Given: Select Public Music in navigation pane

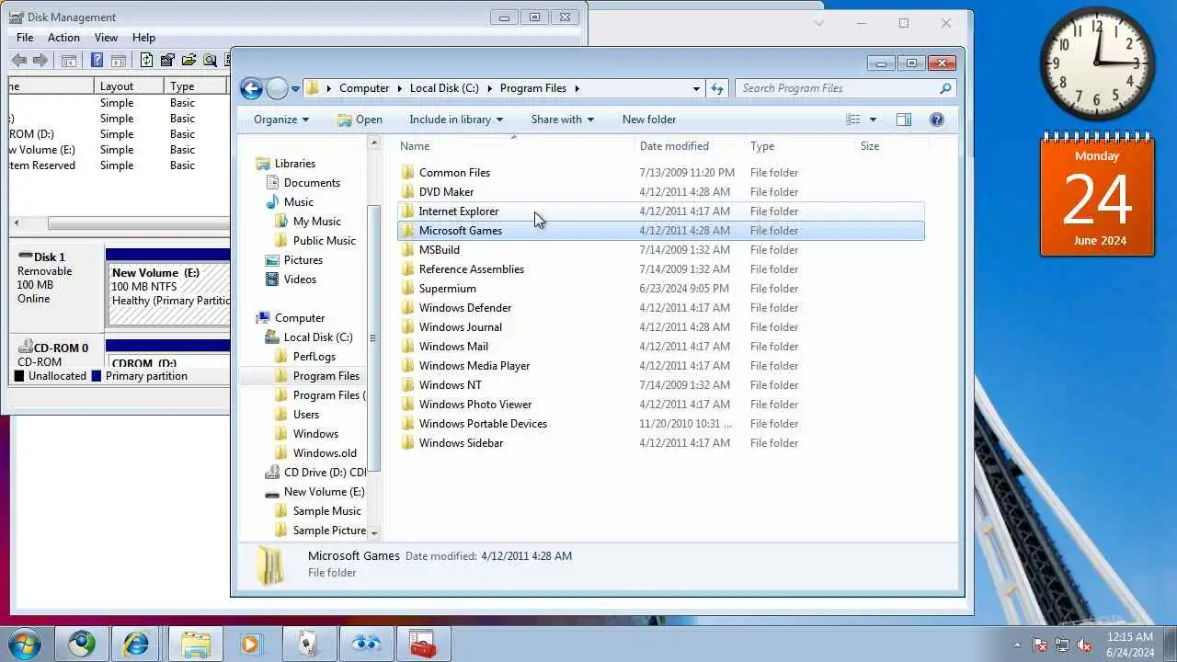Looking at the screenshot, I should point(315,241).
